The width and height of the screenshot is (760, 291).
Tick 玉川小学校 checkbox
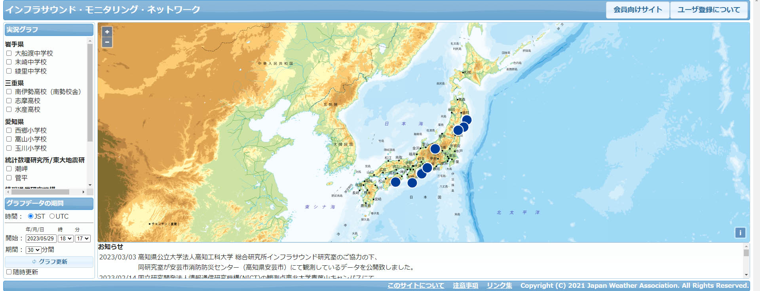pos(9,148)
